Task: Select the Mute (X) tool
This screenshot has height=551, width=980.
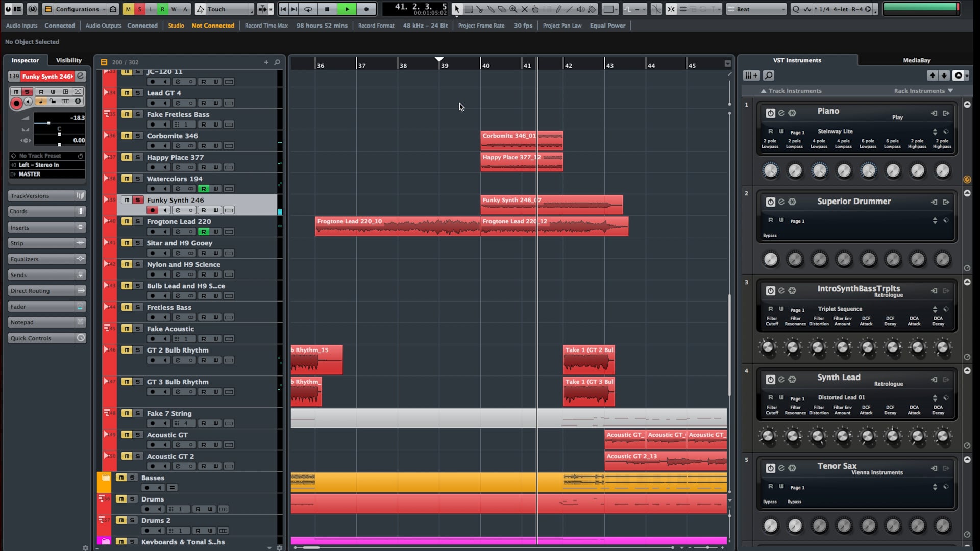Action: (x=524, y=9)
